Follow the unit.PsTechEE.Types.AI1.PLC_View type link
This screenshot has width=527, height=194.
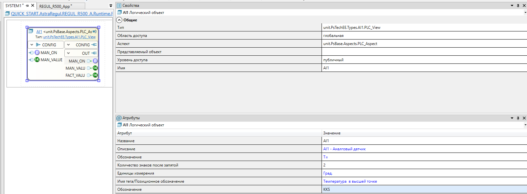pos(69,37)
